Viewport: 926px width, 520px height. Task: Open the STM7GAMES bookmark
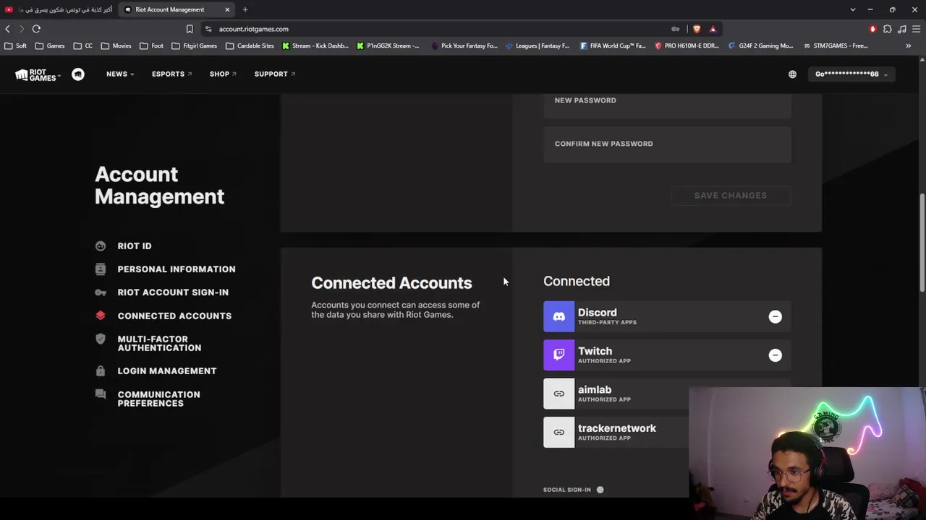pos(835,46)
